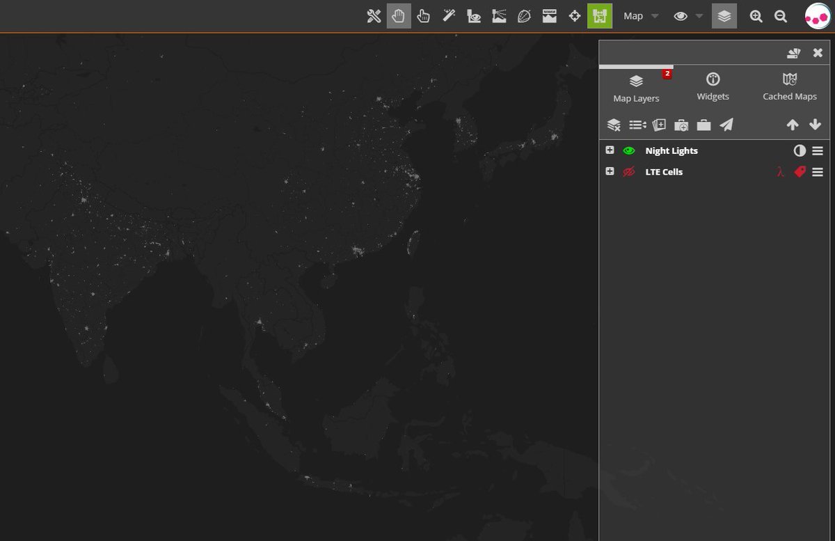The width and height of the screenshot is (835, 541).
Task: Move selected layer up with arrow
Action: 793,125
